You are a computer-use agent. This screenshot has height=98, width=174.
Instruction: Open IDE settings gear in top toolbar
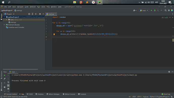click(169, 10)
